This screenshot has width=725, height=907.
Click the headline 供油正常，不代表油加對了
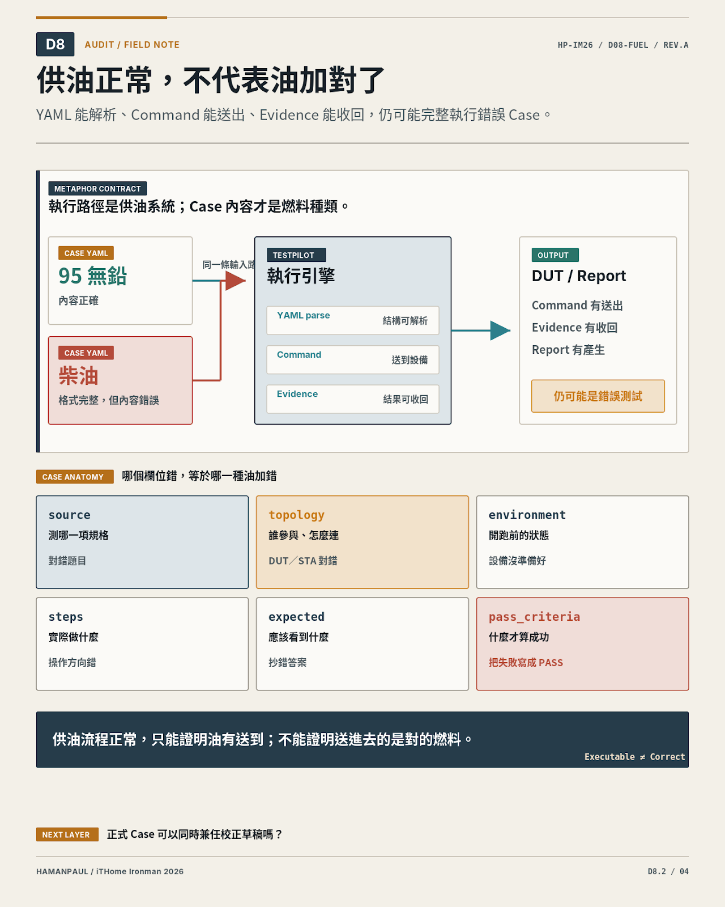tap(210, 80)
